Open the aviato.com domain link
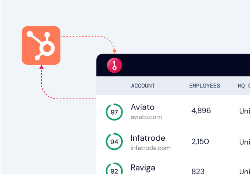 (x=146, y=117)
